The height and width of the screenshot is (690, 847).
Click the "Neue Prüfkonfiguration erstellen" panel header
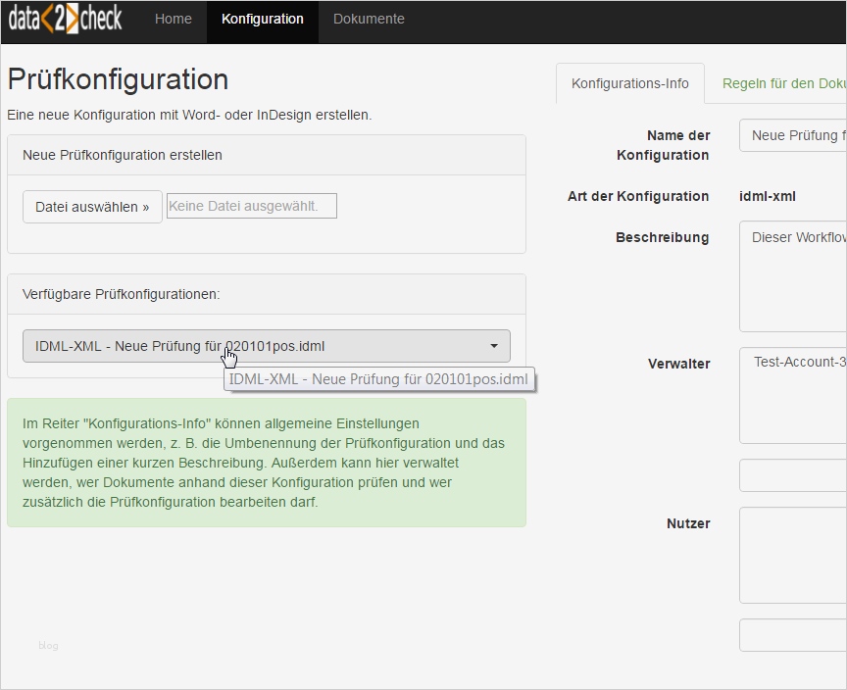pos(267,155)
